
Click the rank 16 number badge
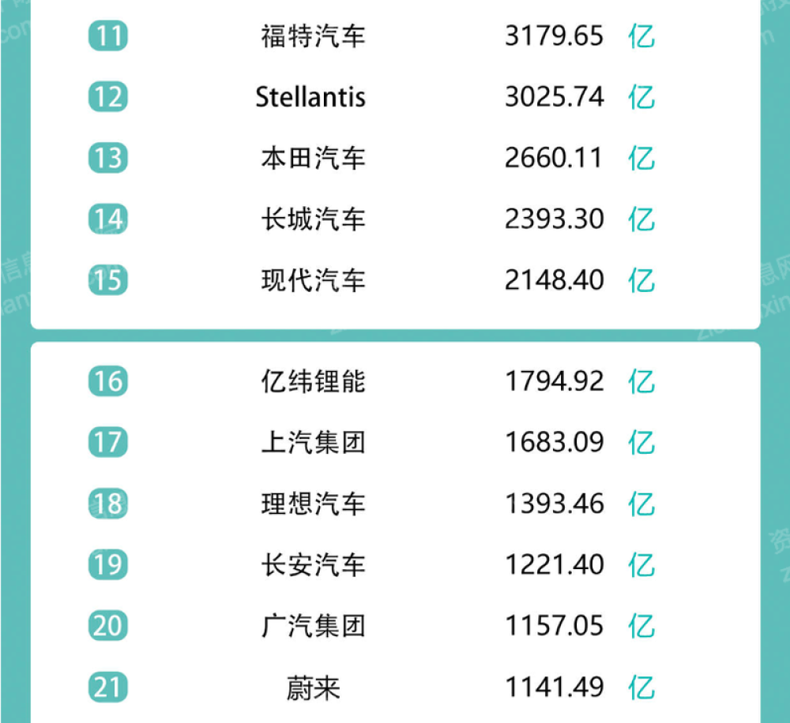(107, 381)
